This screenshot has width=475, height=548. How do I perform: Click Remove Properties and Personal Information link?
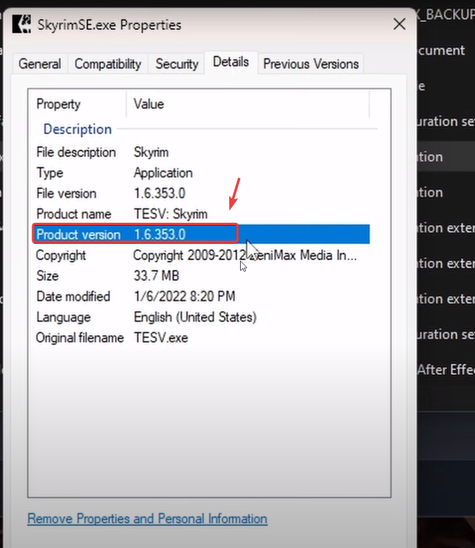(x=147, y=519)
